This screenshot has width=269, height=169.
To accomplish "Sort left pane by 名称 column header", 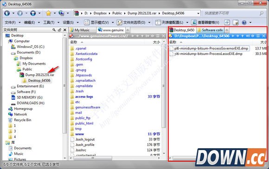I will click(74, 42).
